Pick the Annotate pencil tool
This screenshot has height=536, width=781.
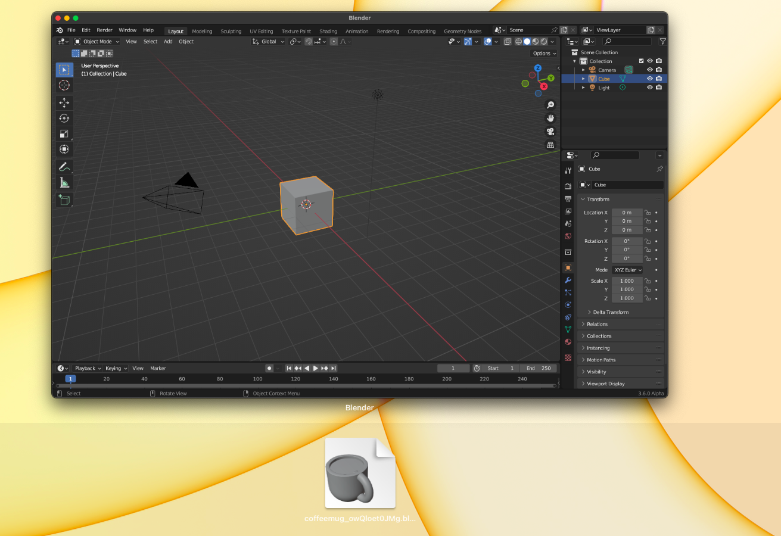[x=64, y=167]
